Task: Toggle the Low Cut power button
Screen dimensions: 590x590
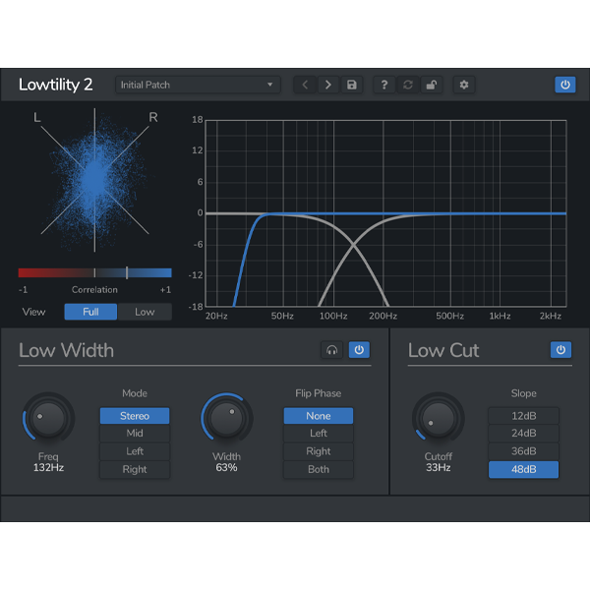Action: [x=560, y=350]
